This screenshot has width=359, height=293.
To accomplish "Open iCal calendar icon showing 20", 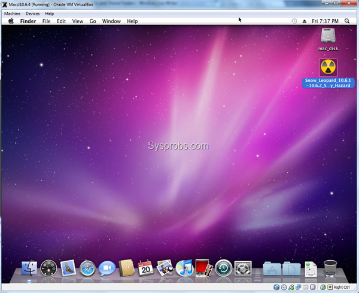I will point(145,268).
